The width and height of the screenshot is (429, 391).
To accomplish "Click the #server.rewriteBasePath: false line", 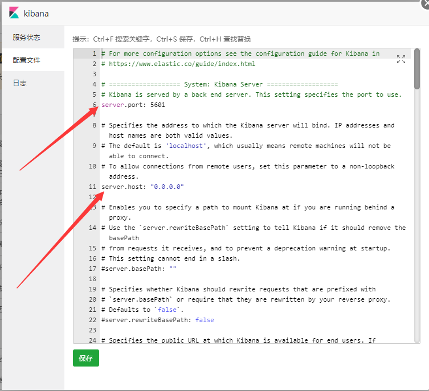I will (x=158, y=320).
